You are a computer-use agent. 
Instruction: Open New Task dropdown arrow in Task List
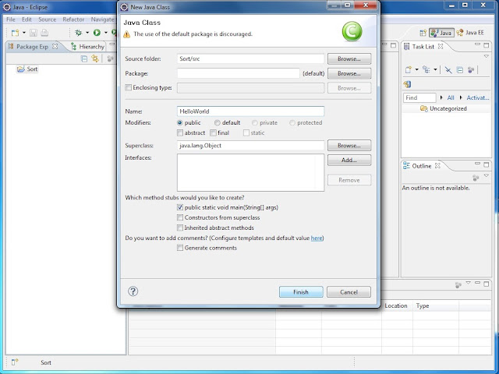pos(416,69)
